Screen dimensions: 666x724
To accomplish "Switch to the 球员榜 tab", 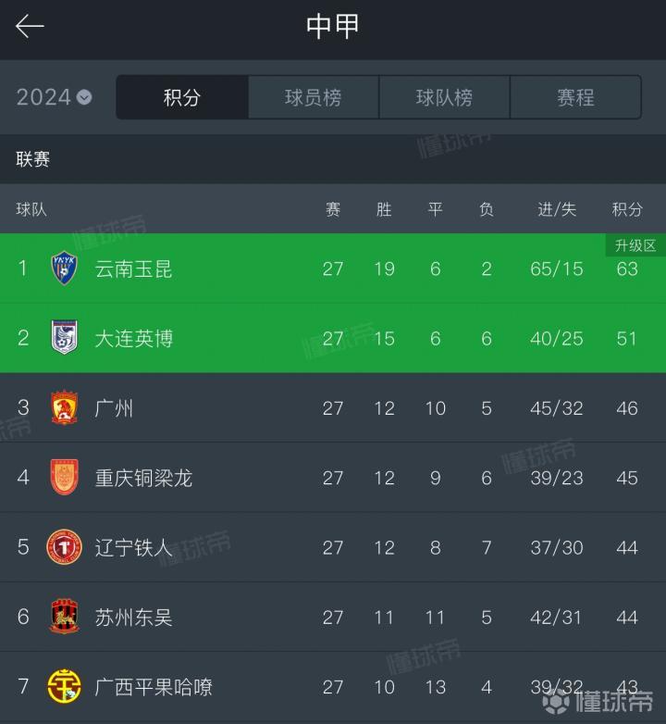I will [314, 97].
